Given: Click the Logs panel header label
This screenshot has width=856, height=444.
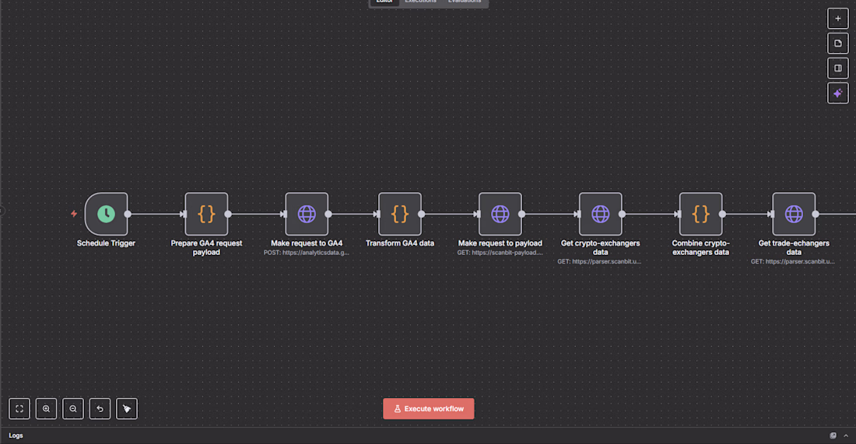Looking at the screenshot, I should [x=16, y=435].
